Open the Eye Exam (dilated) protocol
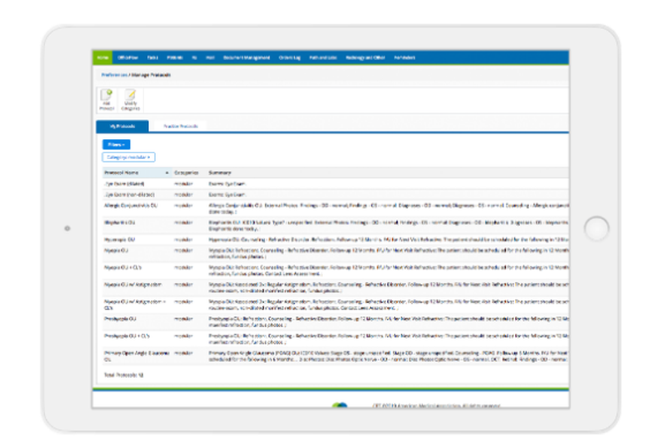The width and height of the screenshot is (650, 441). tap(124, 184)
